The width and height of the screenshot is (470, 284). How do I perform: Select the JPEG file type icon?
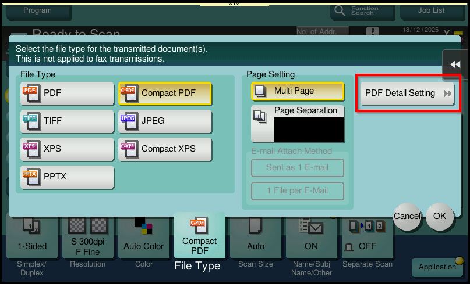[x=129, y=121]
